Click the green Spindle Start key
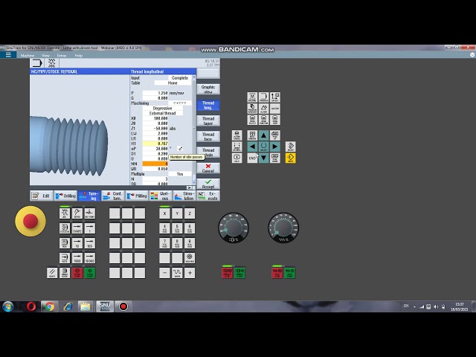This screenshot has height=357, width=476. click(x=239, y=273)
